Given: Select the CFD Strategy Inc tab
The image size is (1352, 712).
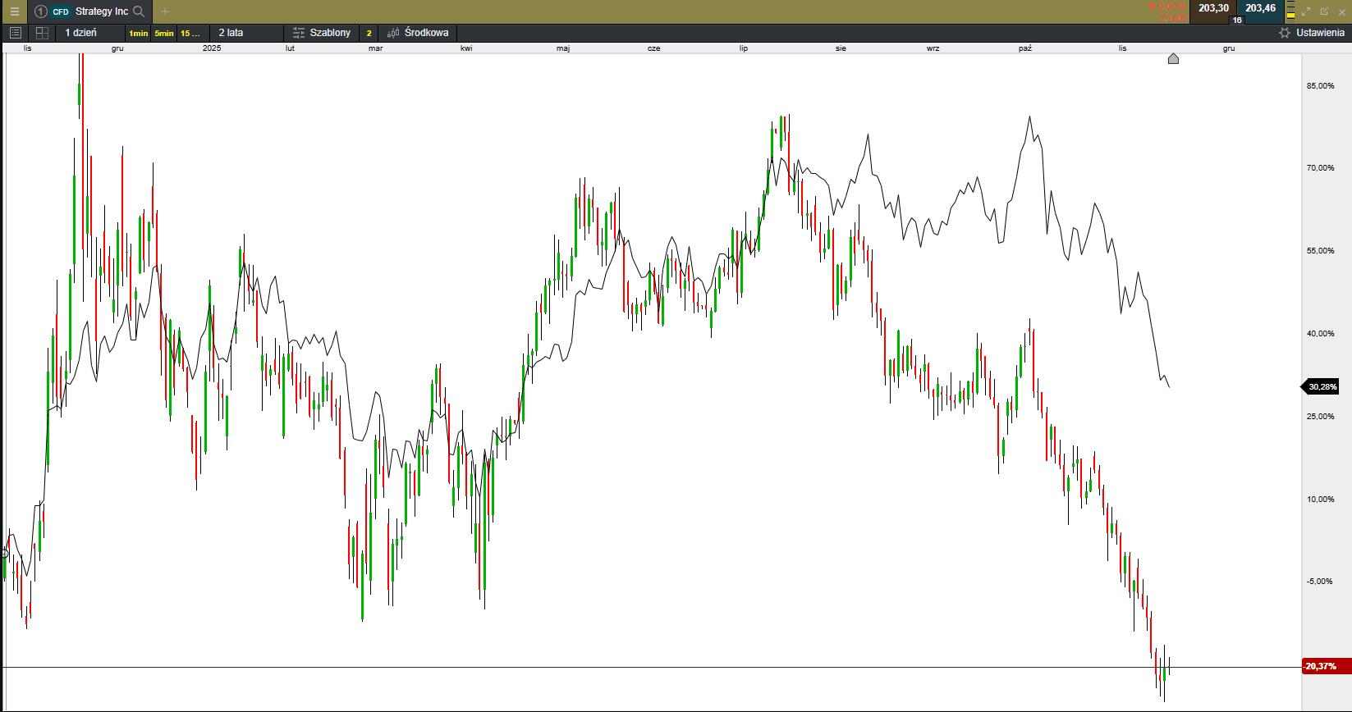Looking at the screenshot, I should (x=90, y=11).
